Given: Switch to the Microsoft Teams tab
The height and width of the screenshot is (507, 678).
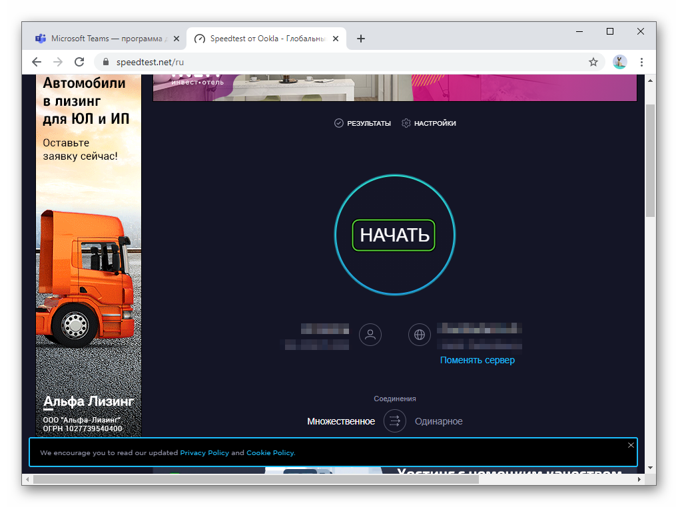Looking at the screenshot, I should (107, 39).
